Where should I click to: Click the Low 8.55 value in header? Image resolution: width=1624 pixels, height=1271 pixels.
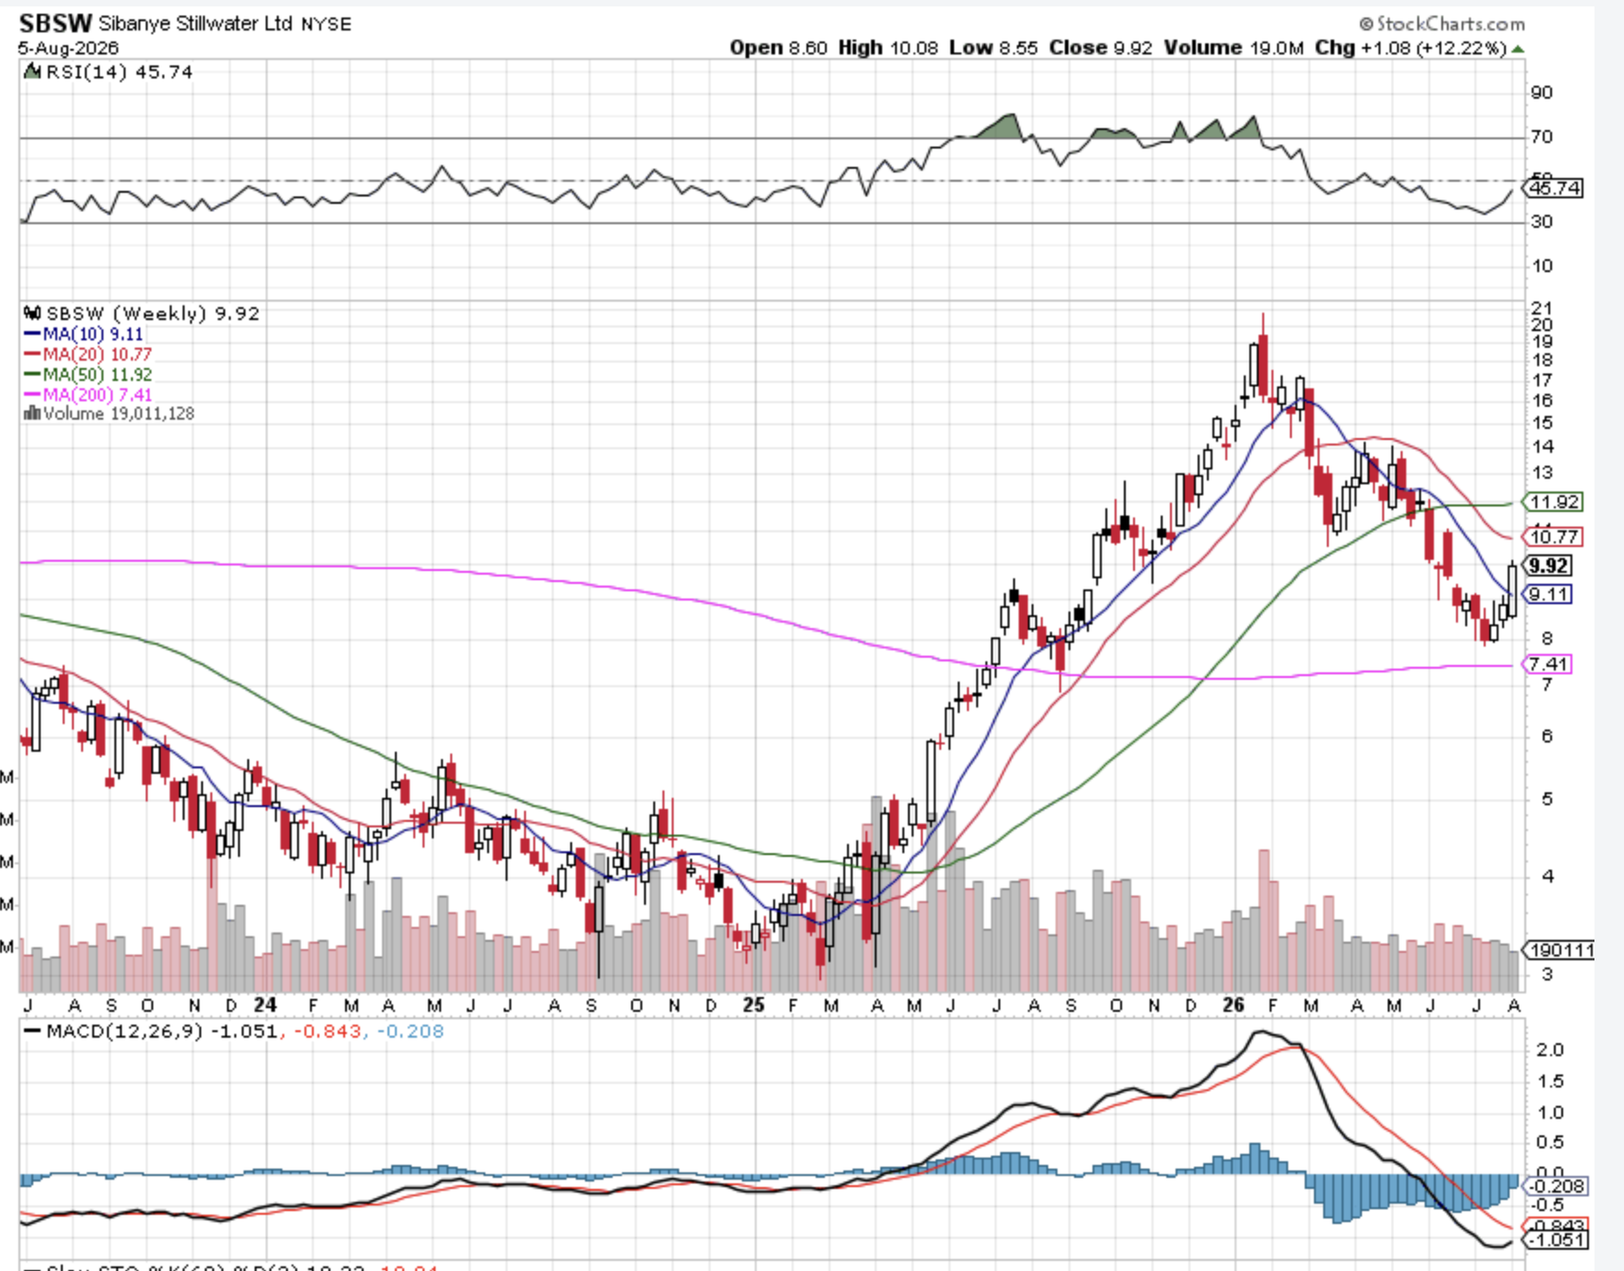pyautogui.click(x=993, y=48)
